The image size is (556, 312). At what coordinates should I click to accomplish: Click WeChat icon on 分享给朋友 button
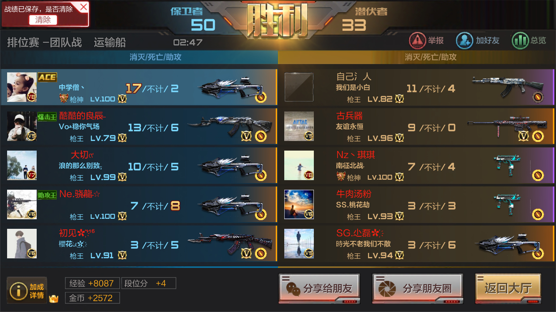pos(293,288)
